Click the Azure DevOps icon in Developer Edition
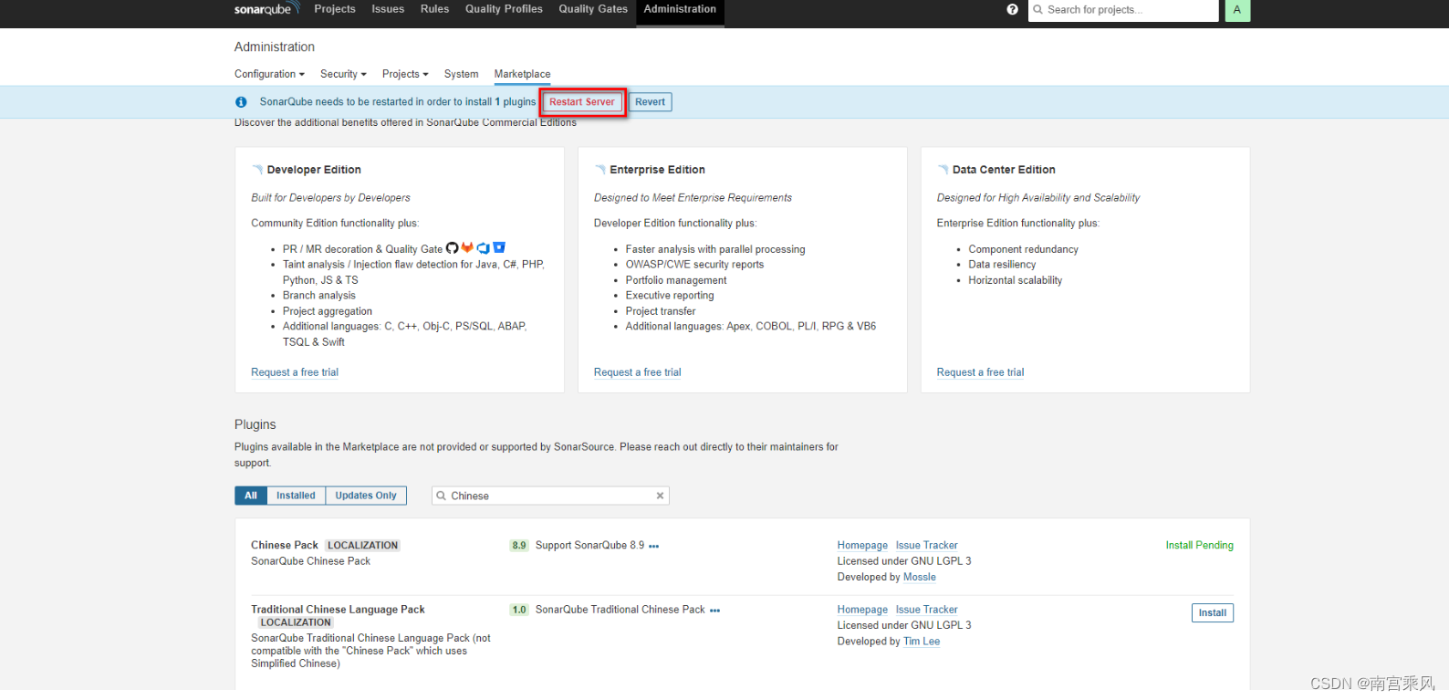Image resolution: width=1449 pixels, height=700 pixels. coord(484,248)
